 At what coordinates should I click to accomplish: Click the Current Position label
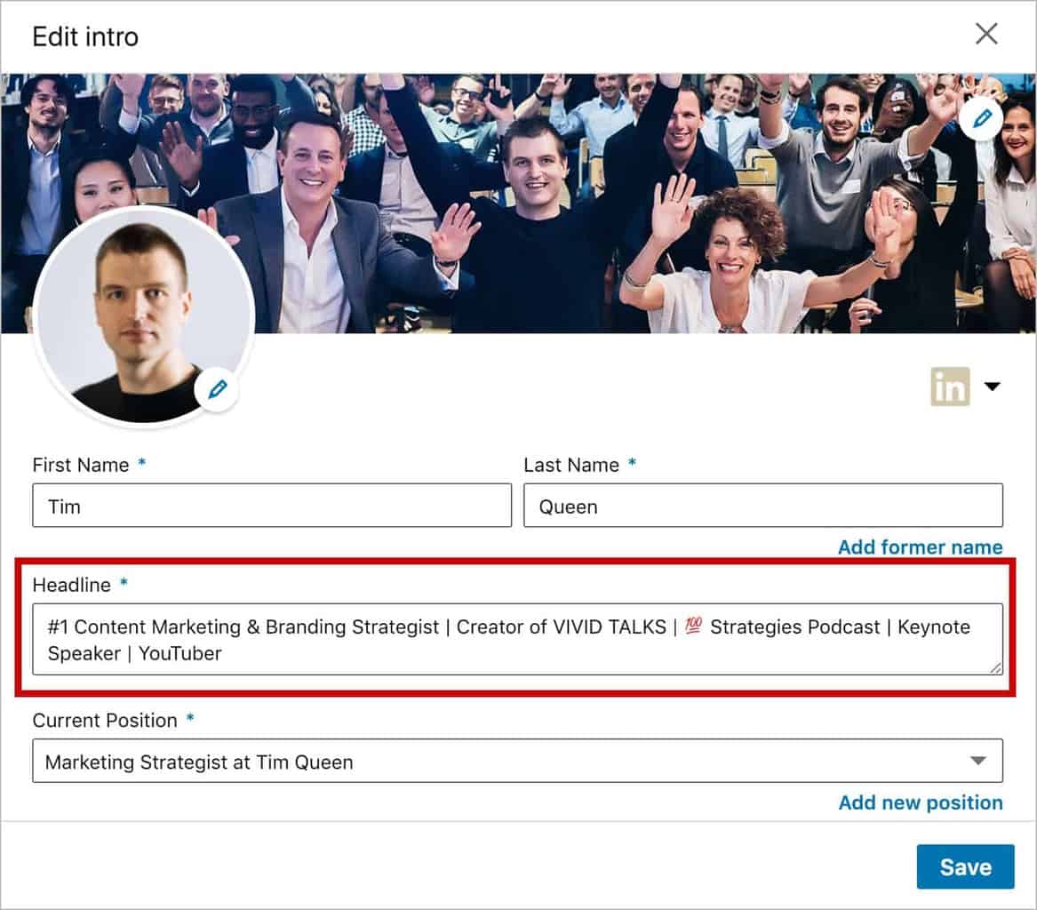tap(105, 720)
